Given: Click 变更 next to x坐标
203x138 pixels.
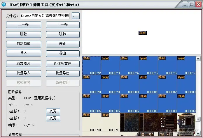Looking at the screenshot, I should coord(53,112).
